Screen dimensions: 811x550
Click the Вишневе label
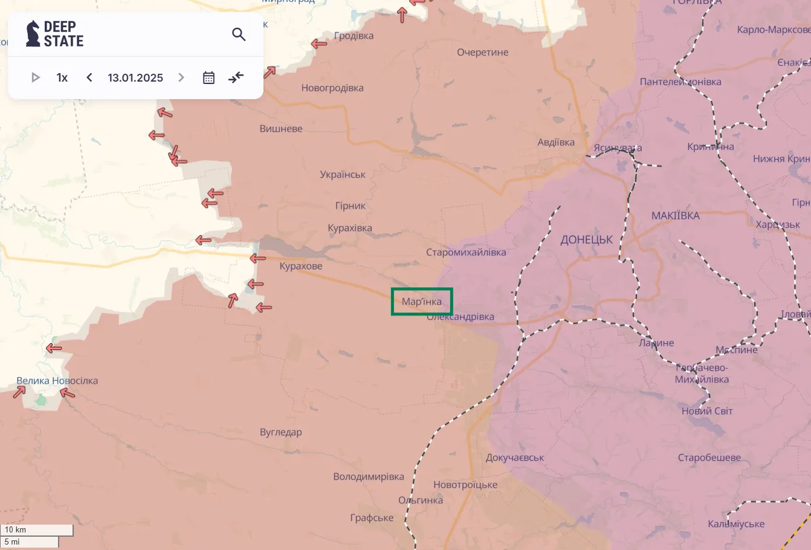[x=281, y=129]
